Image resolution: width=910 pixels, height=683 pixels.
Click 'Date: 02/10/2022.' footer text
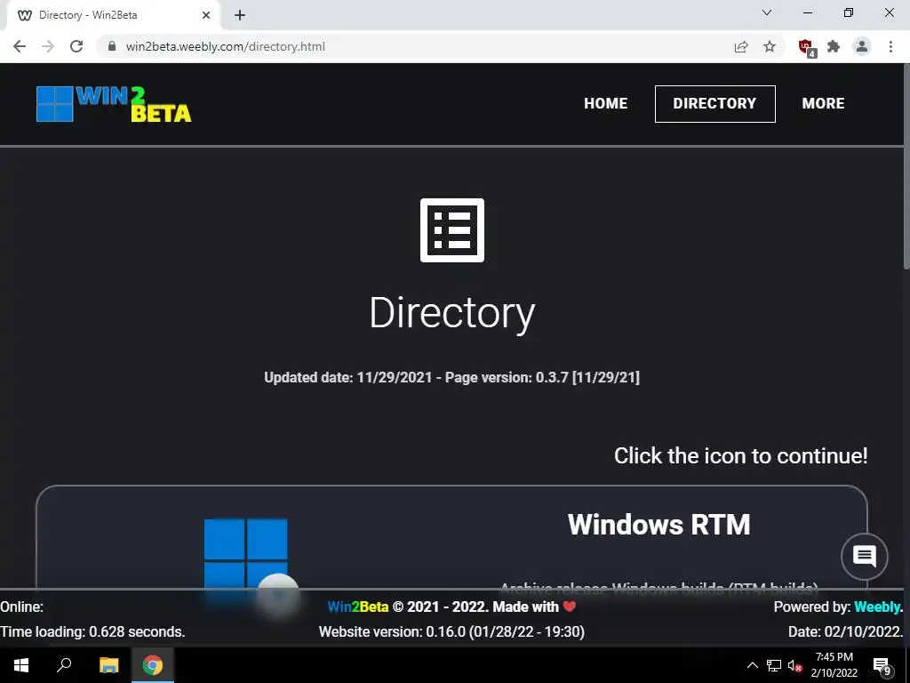click(846, 632)
